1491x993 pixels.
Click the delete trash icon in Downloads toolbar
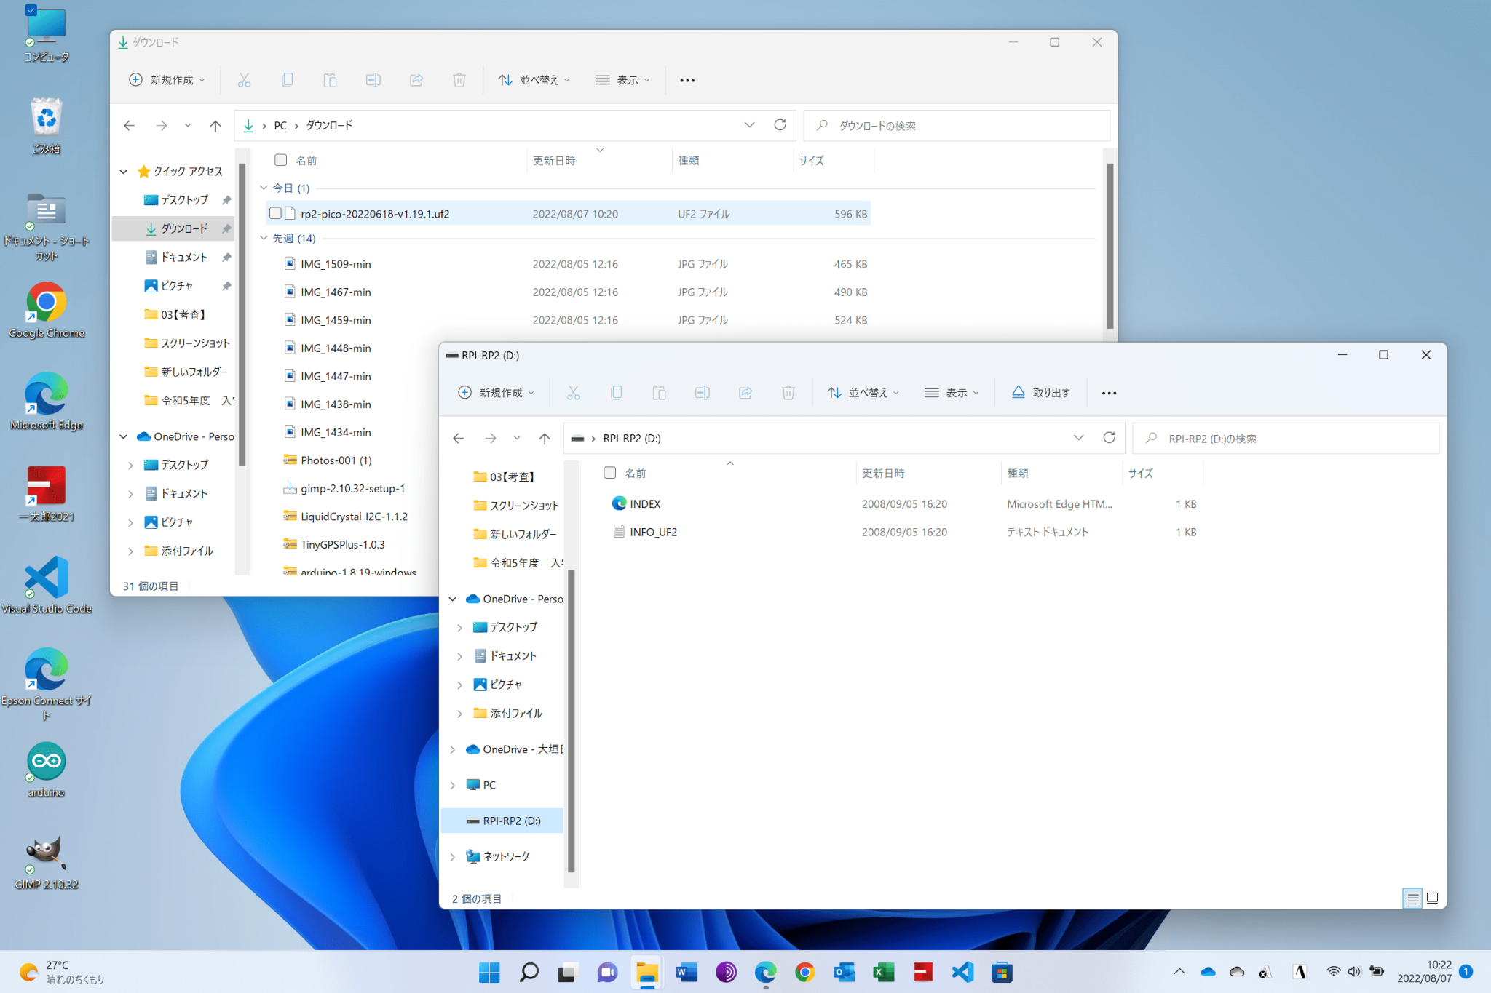click(459, 80)
